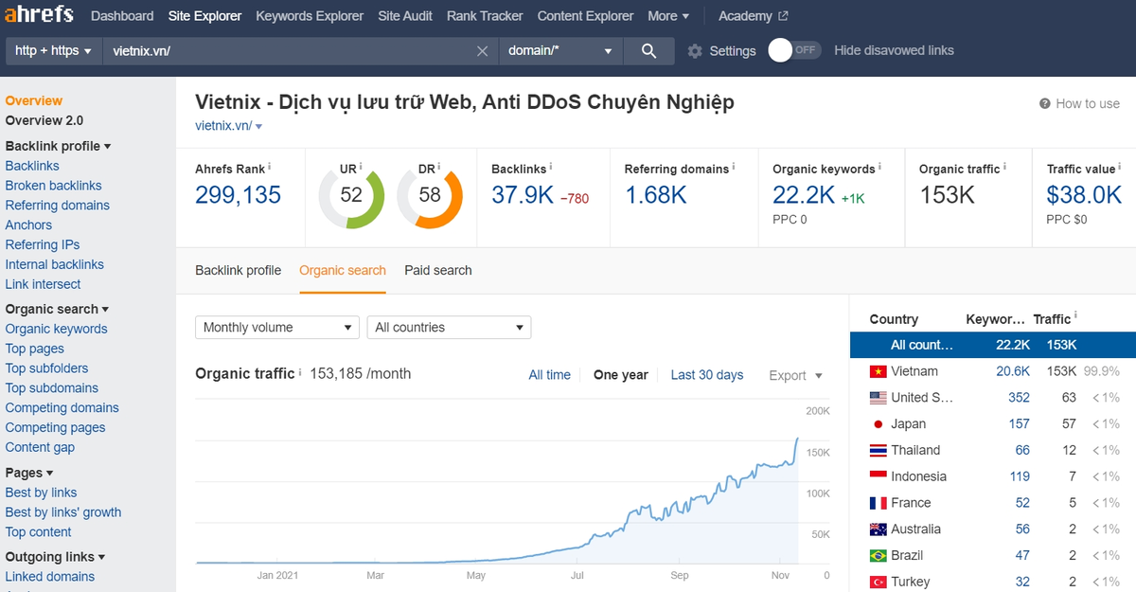Viewport: 1136px width, 592px height.
Task: Open the Monthly volume dropdown
Action: coord(277,328)
